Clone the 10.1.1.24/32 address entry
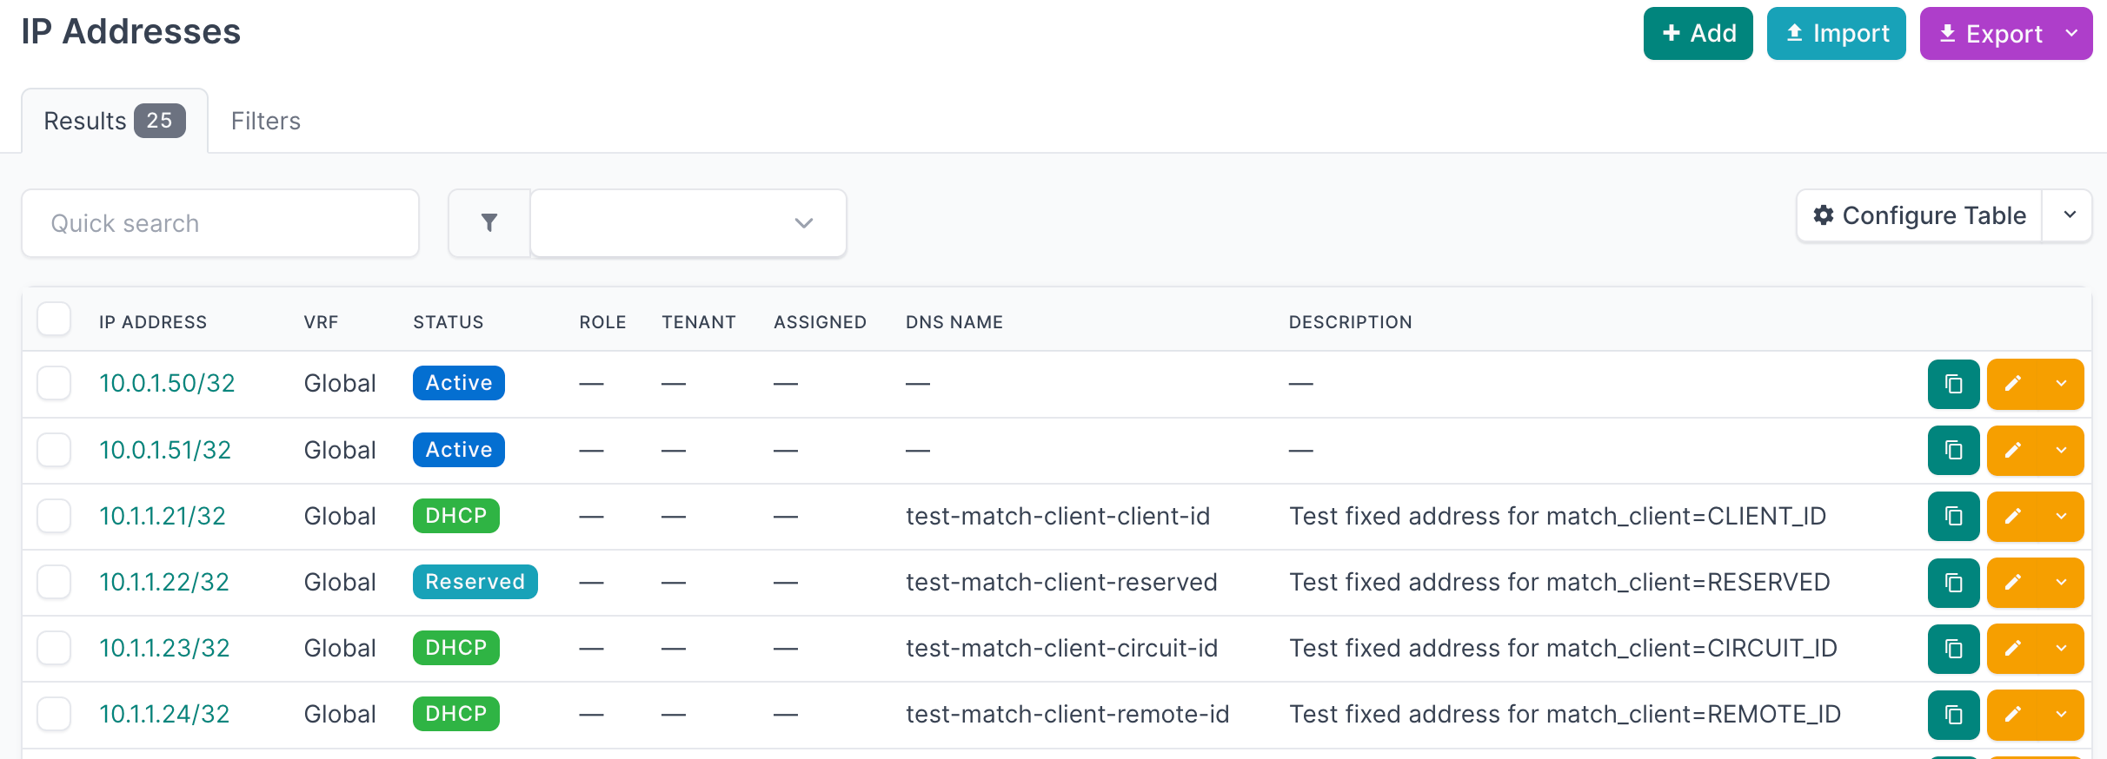2107x759 pixels. click(x=1953, y=714)
